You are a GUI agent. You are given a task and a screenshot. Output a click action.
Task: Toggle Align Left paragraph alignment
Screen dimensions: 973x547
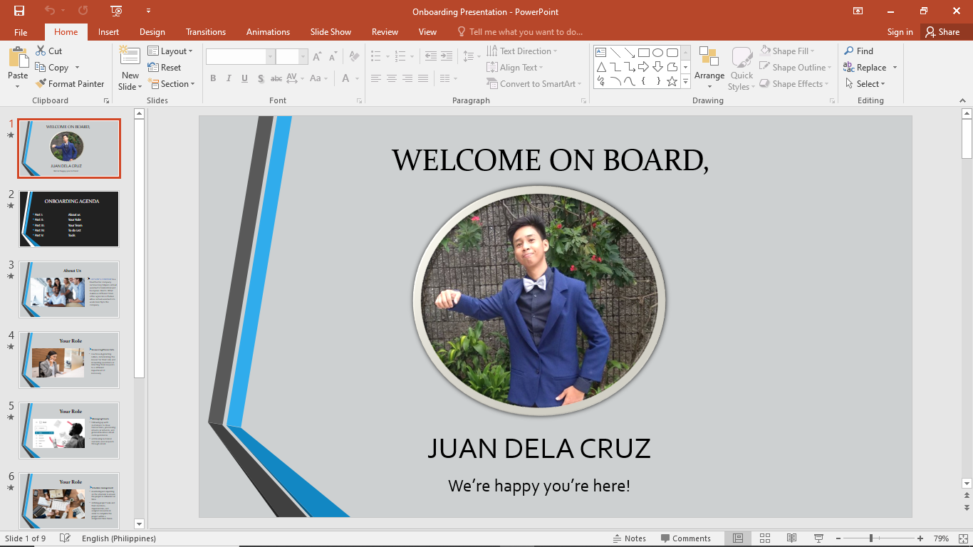(375, 78)
